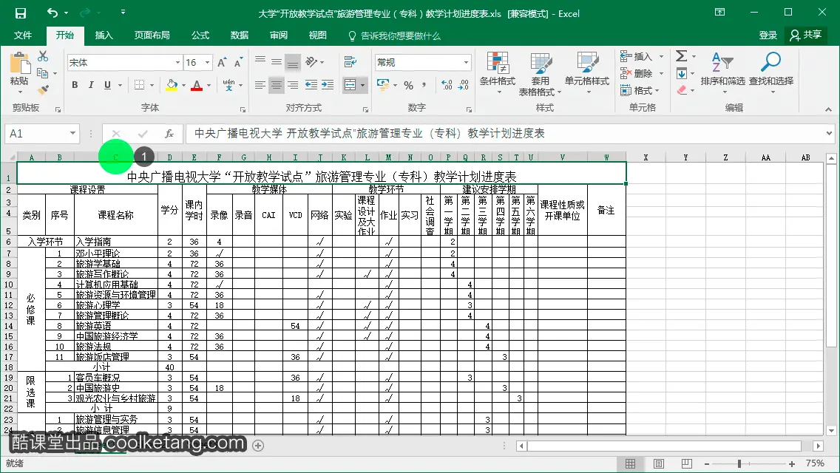Image resolution: width=840 pixels, height=473 pixels.
Task: Open the 数据 tab
Action: [x=240, y=35]
